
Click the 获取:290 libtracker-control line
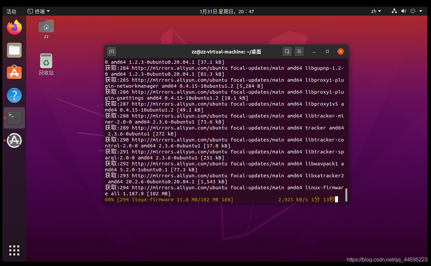pos(224,143)
